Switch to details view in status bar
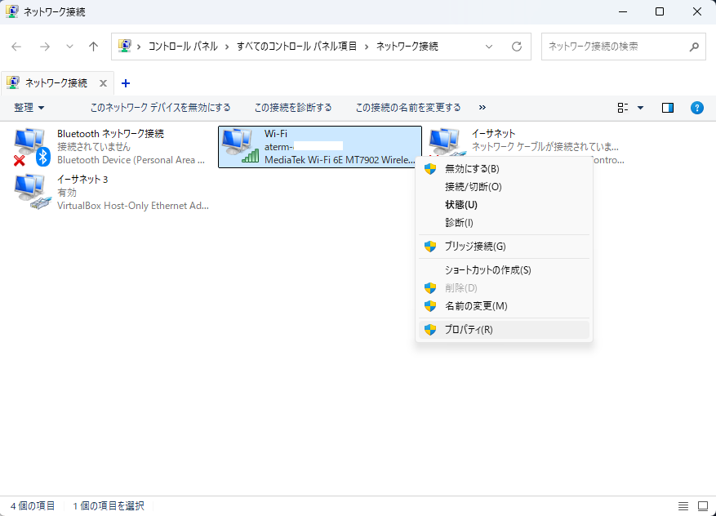This screenshot has width=716, height=516. pos(683,506)
